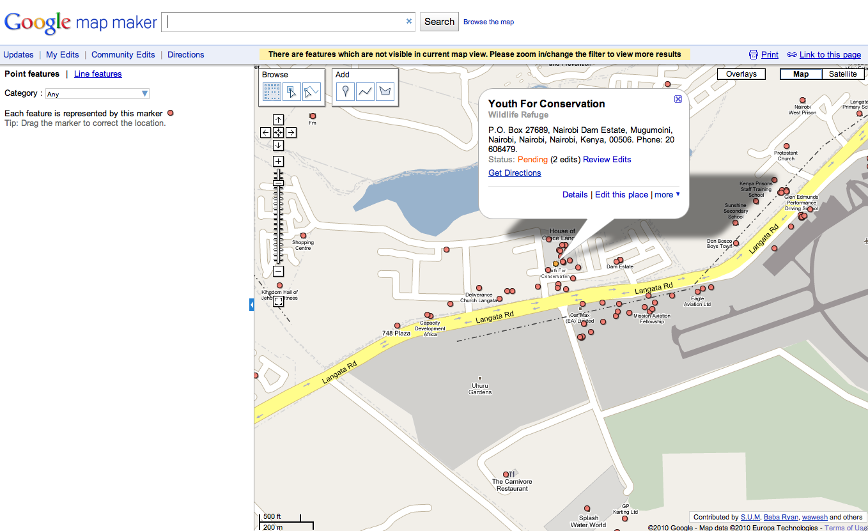The width and height of the screenshot is (868, 531).
Task: Zoom out with the minus button
Action: 278,271
